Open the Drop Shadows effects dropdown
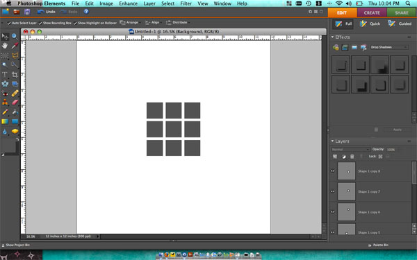Viewport: 417px width, 260px height. pos(389,47)
